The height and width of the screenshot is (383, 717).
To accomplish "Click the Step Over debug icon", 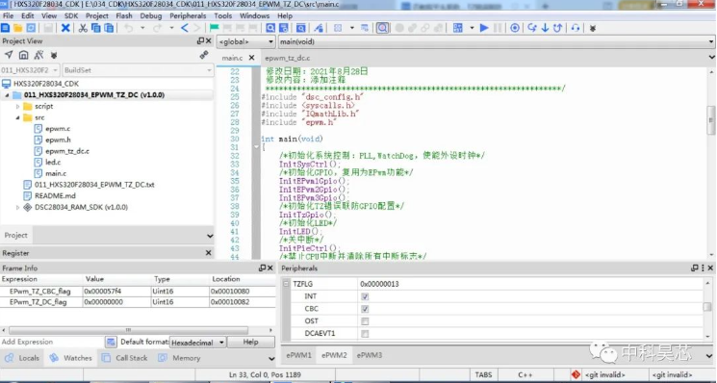I will click(x=532, y=28).
